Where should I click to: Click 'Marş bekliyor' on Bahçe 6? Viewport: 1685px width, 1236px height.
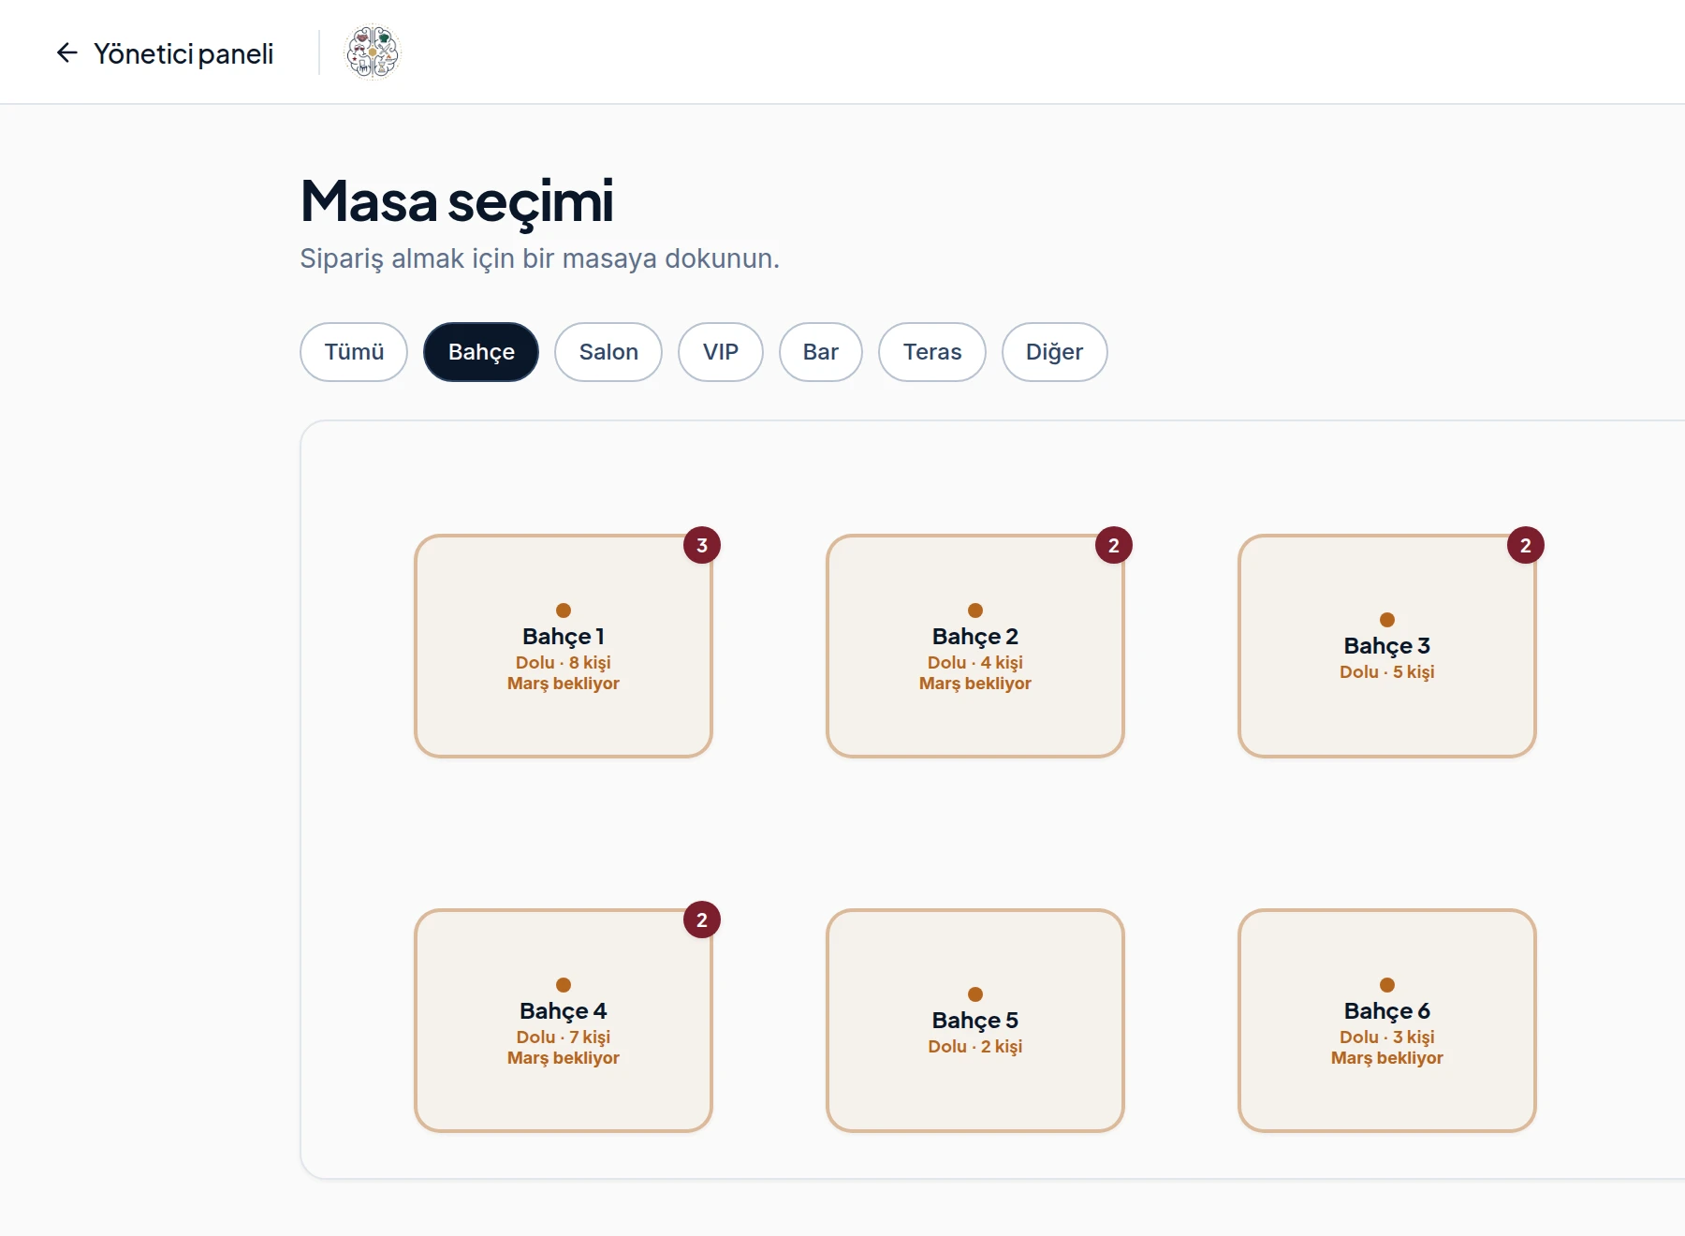click(x=1387, y=1058)
